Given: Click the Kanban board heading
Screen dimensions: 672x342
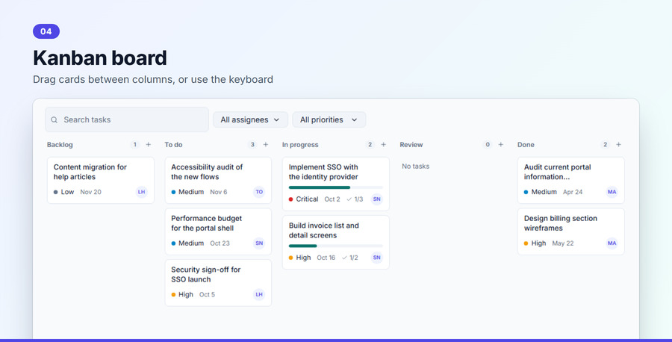Looking at the screenshot, I should (x=100, y=57).
